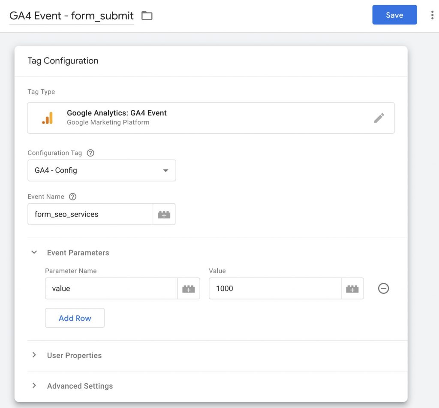Remove the parameter row with the minus icon
Image resolution: width=439 pixels, height=408 pixels.
click(383, 288)
